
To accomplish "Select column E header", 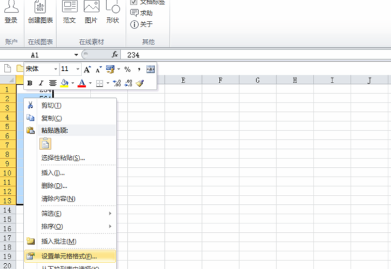I will [x=183, y=80].
